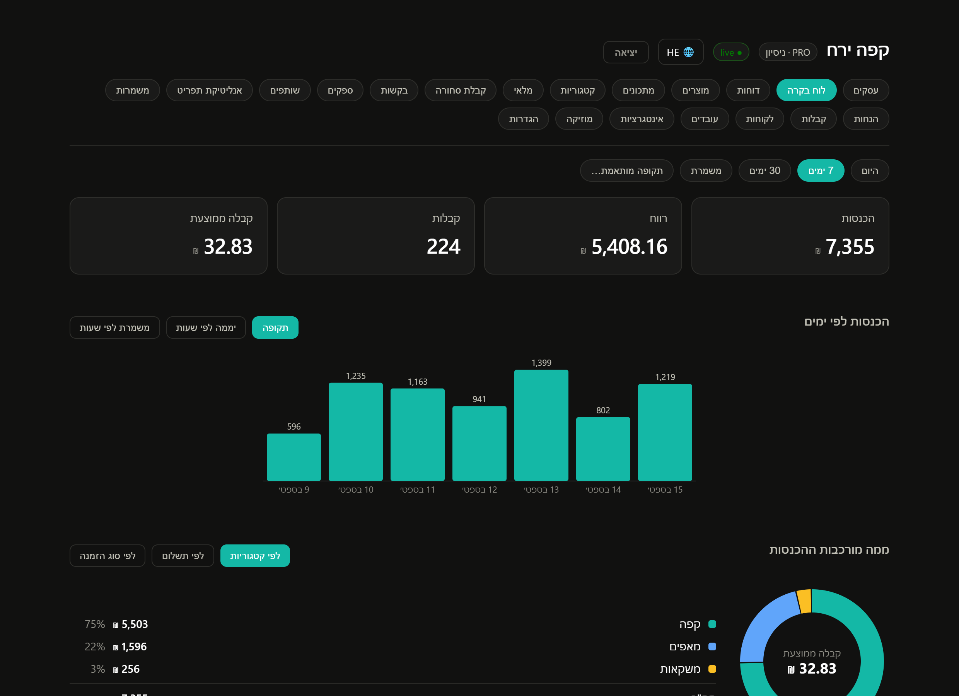Viewport: 959px width, 696px height.
Task: Click the 22% share value
Action: 95,647
